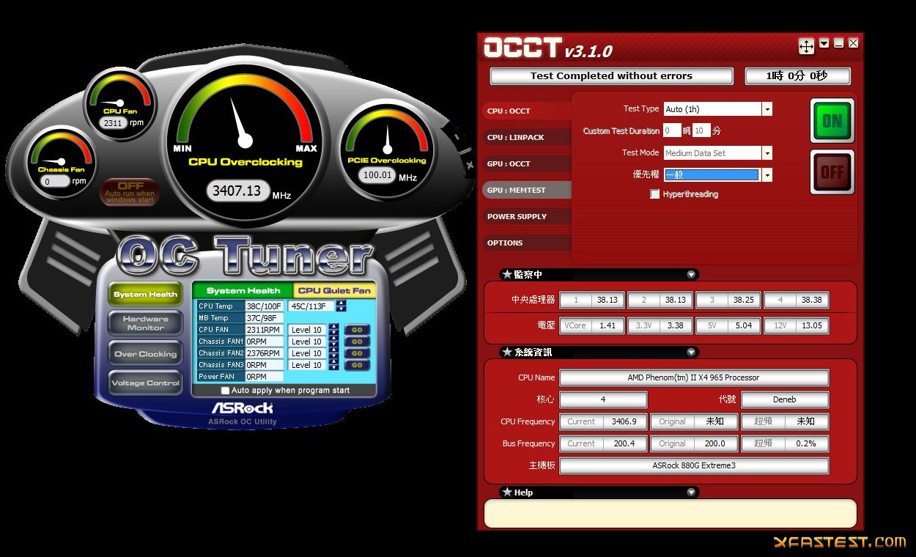This screenshot has height=557, width=916.
Task: Select the GPU : MEMTEST tab
Action: click(528, 191)
